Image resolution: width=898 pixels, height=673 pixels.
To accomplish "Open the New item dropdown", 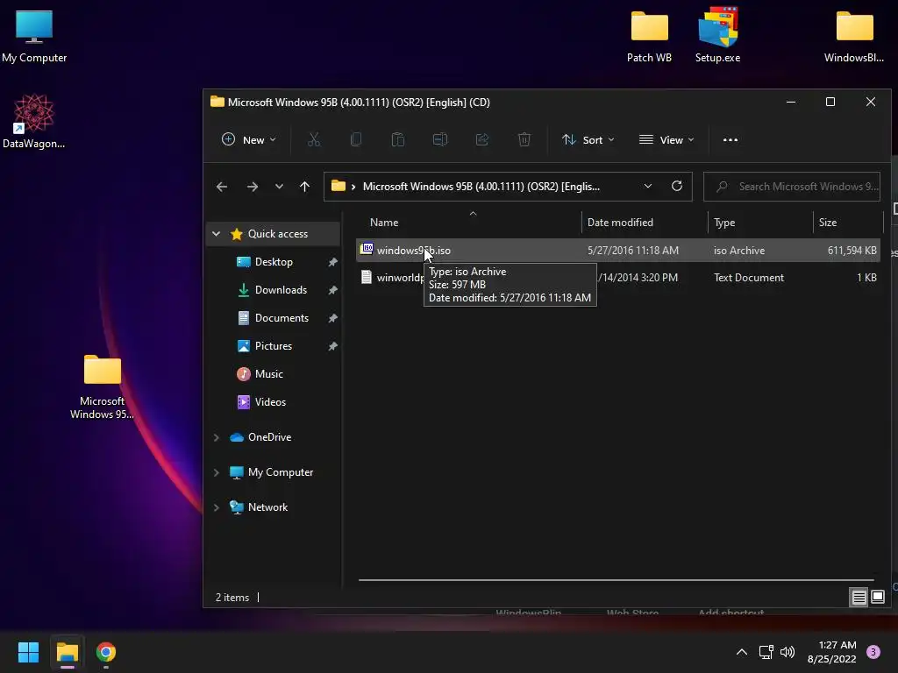I will (x=248, y=139).
